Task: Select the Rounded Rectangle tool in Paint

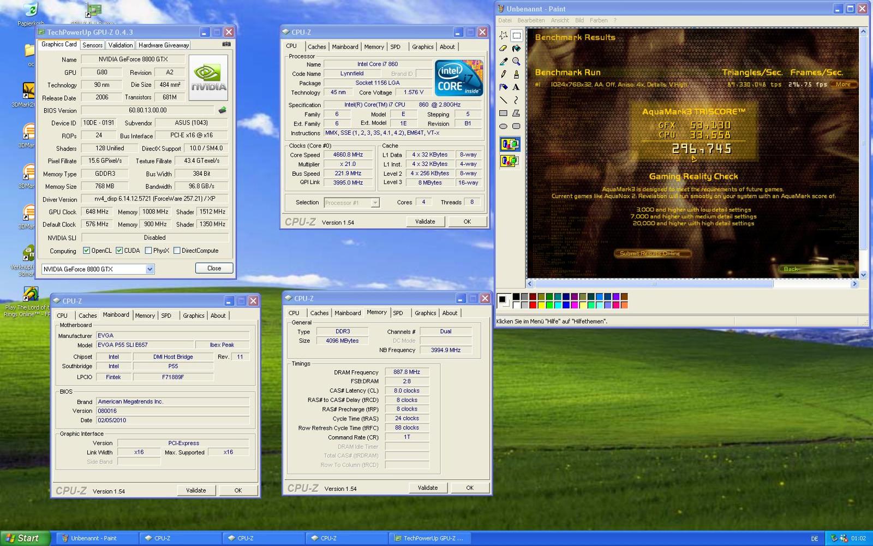Action: (x=516, y=126)
